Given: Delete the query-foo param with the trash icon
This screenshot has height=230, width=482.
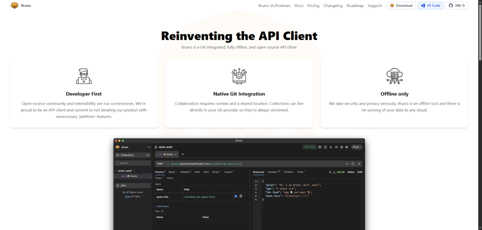Looking at the screenshot, I should [x=241, y=196].
